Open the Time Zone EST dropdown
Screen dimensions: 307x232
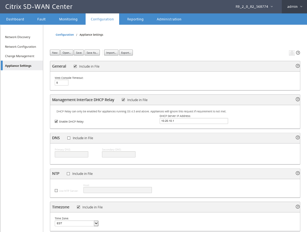coord(76,223)
